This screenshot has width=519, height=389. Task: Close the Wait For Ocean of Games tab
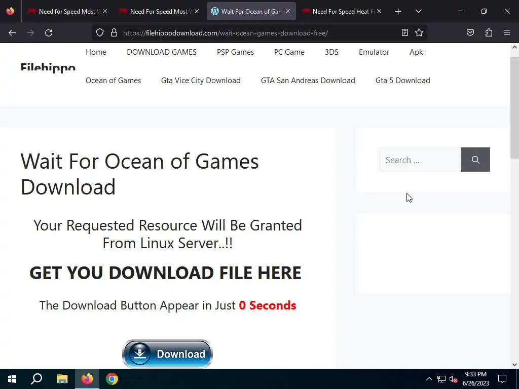(x=288, y=11)
